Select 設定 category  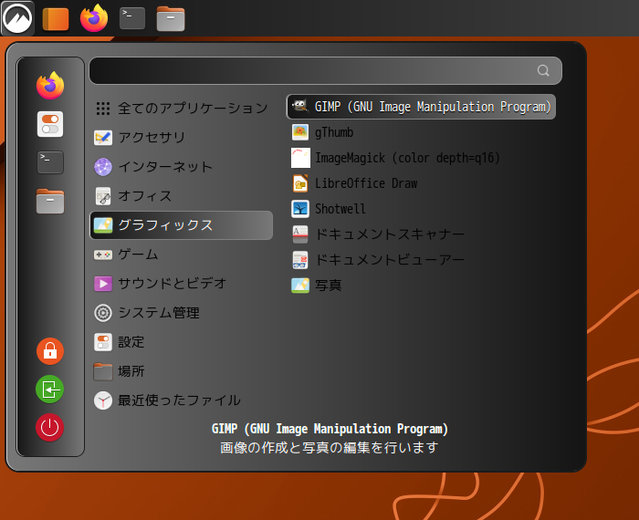click(181, 342)
